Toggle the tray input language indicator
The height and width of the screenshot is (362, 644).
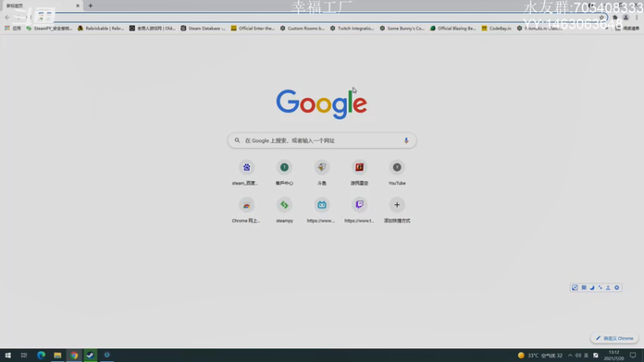tap(586, 356)
